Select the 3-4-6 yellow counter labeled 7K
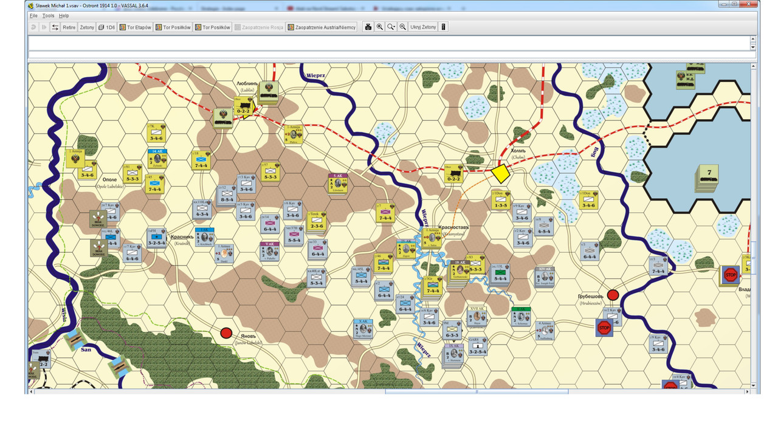Viewport: 778px width, 440px height. pos(157,133)
